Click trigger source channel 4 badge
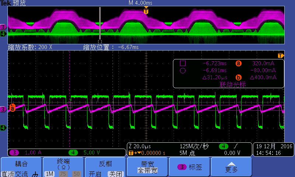This screenshot has height=177, width=295. [223, 146]
